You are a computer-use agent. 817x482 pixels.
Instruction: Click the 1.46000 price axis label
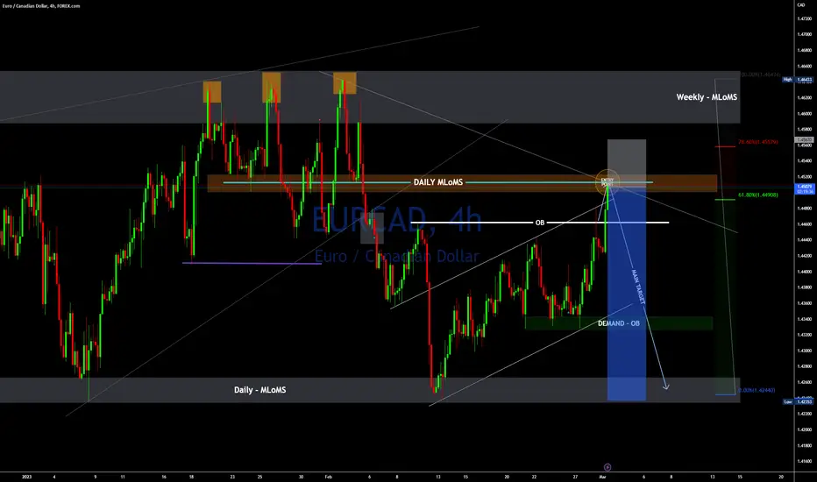click(805, 114)
